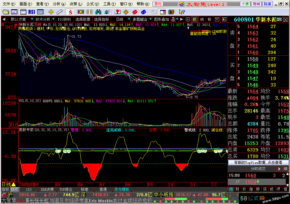Toggle the 权 adjustment button
The height and width of the screenshot is (204, 290).
[195, 19]
